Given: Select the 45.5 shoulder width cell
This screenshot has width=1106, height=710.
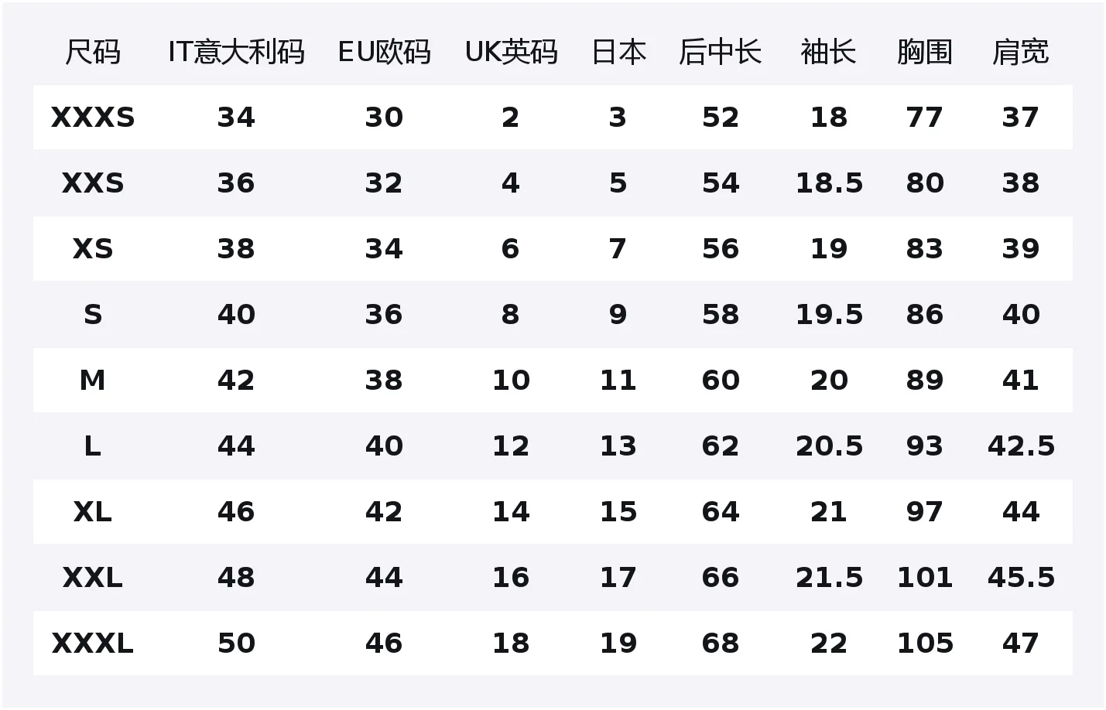Looking at the screenshot, I should pyautogui.click(x=1021, y=578).
